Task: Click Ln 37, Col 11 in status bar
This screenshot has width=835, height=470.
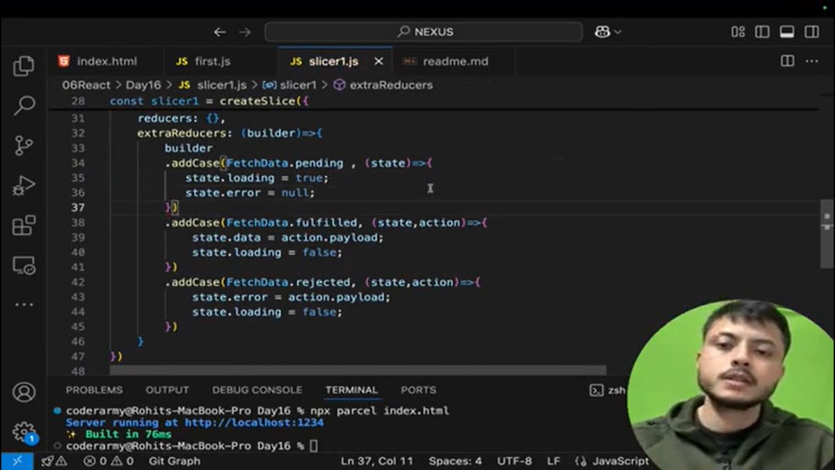Action: pos(376,461)
